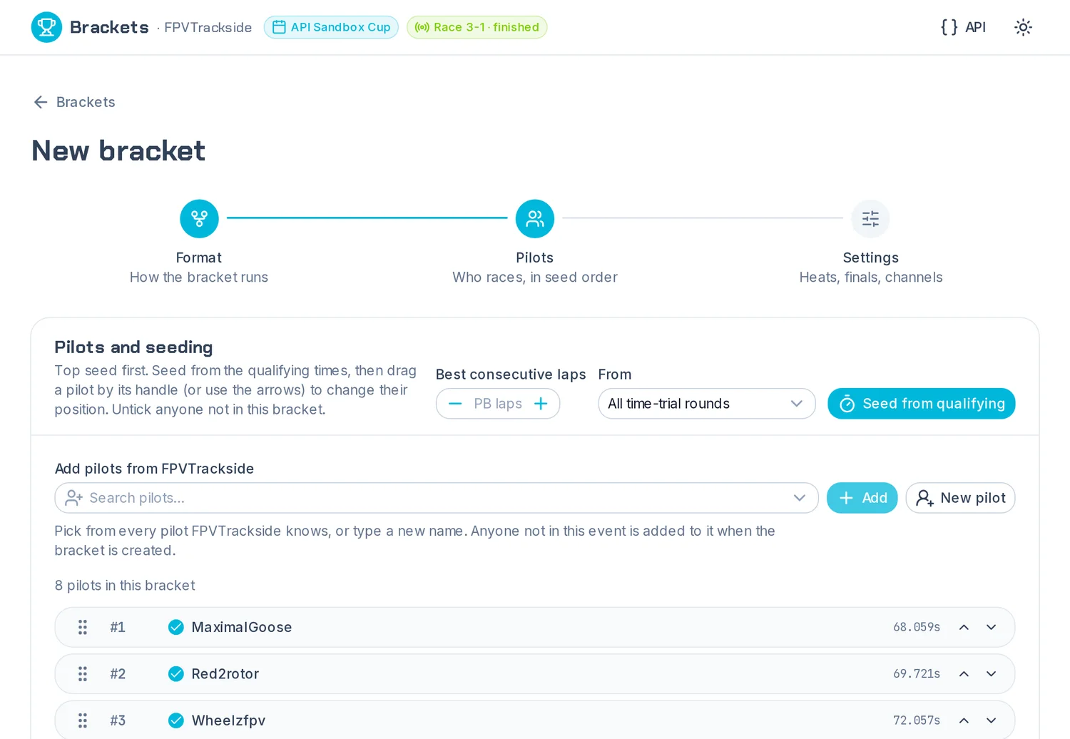Move Red2rotor down one seed
The image size is (1070, 739).
pyautogui.click(x=991, y=673)
